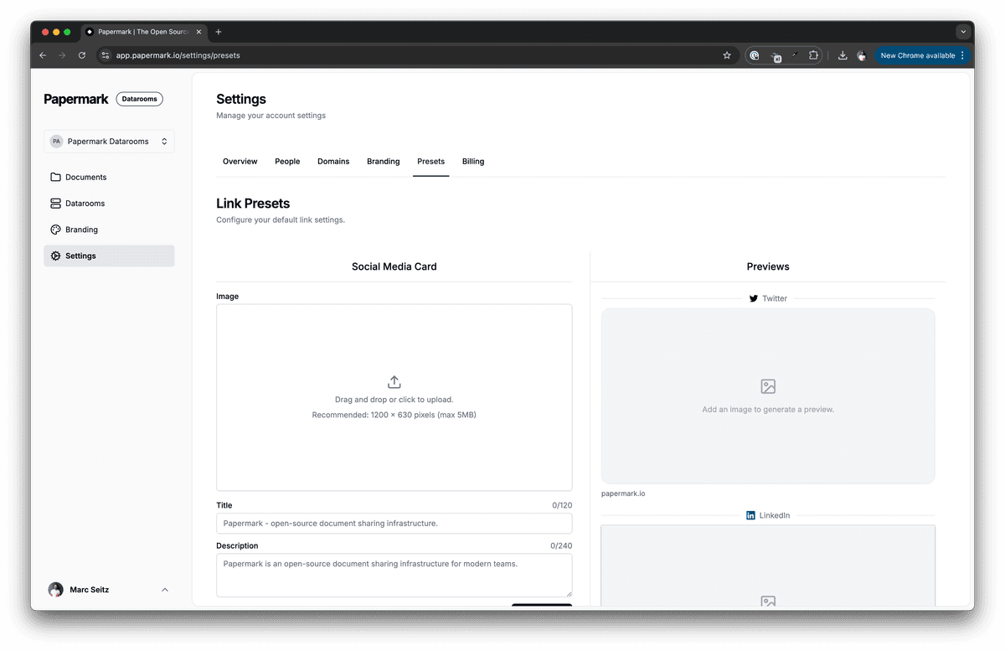Switch to the Branding settings tab
Viewport: 1005px width, 651px height.
pos(384,161)
